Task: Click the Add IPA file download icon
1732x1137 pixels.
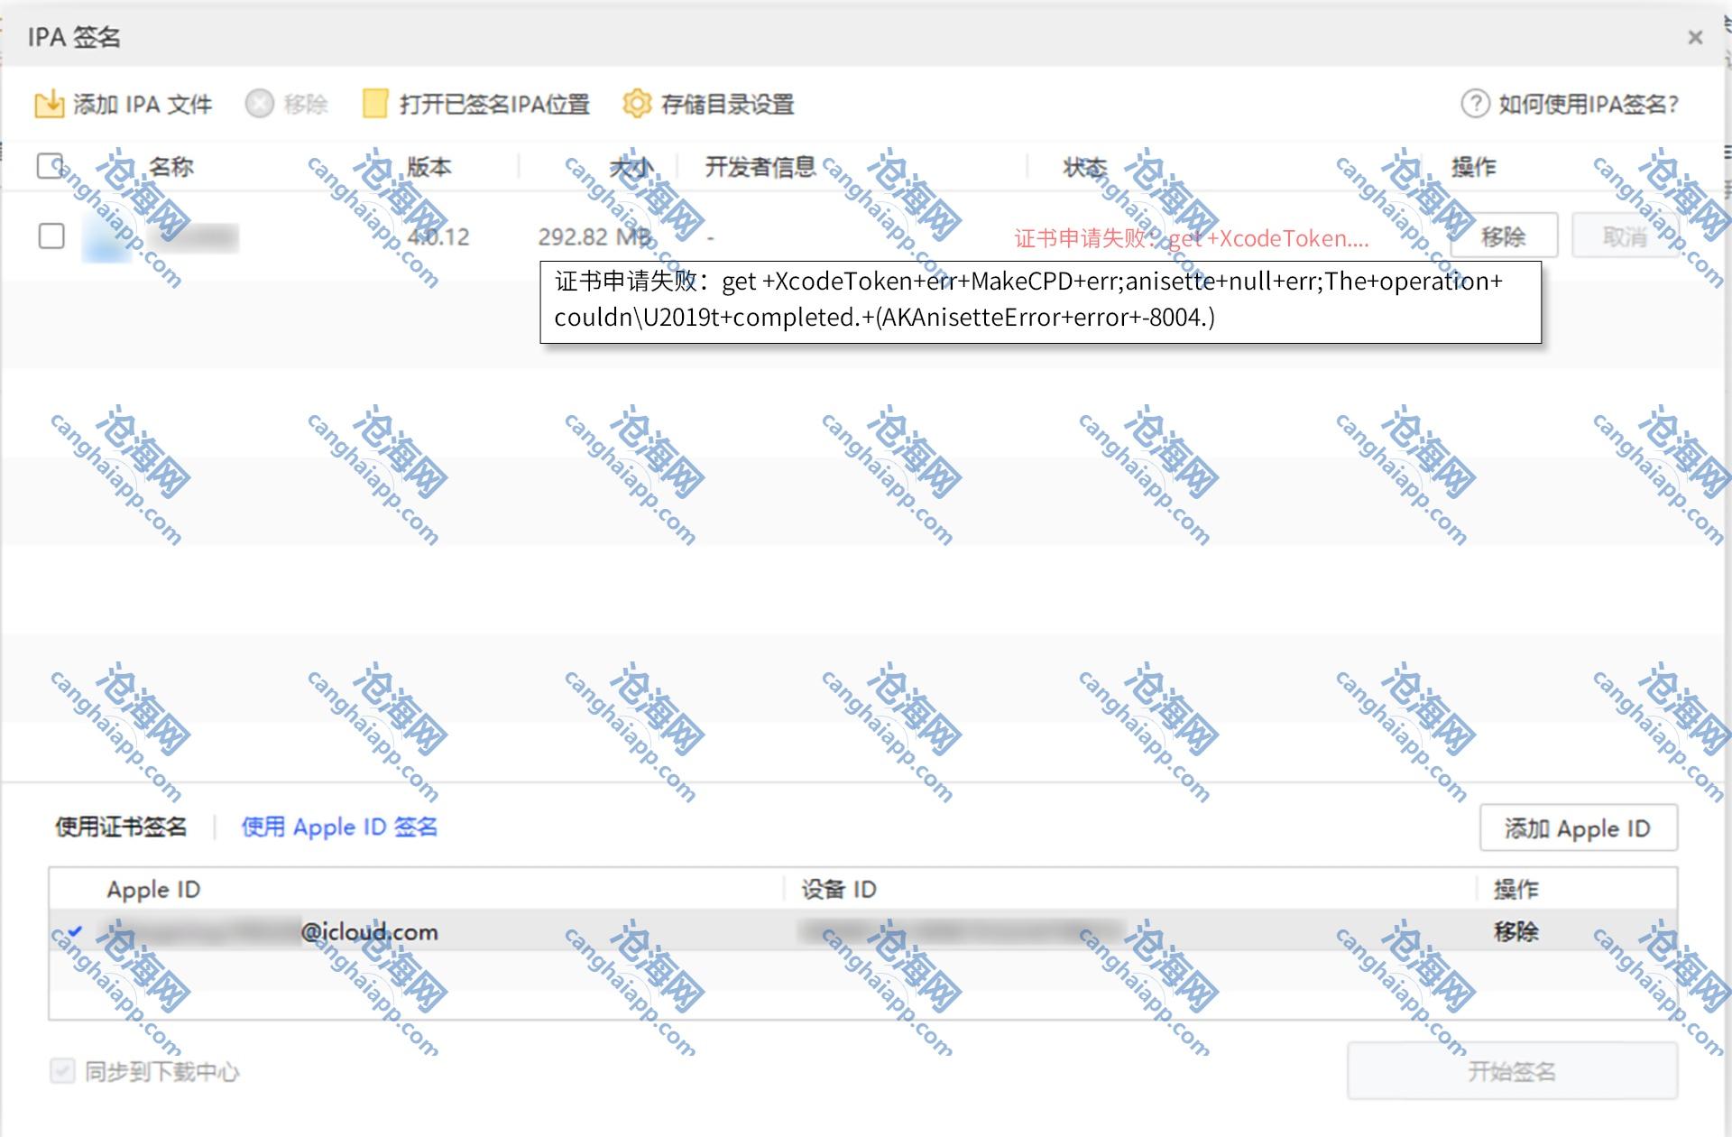Action: pyautogui.click(x=49, y=104)
